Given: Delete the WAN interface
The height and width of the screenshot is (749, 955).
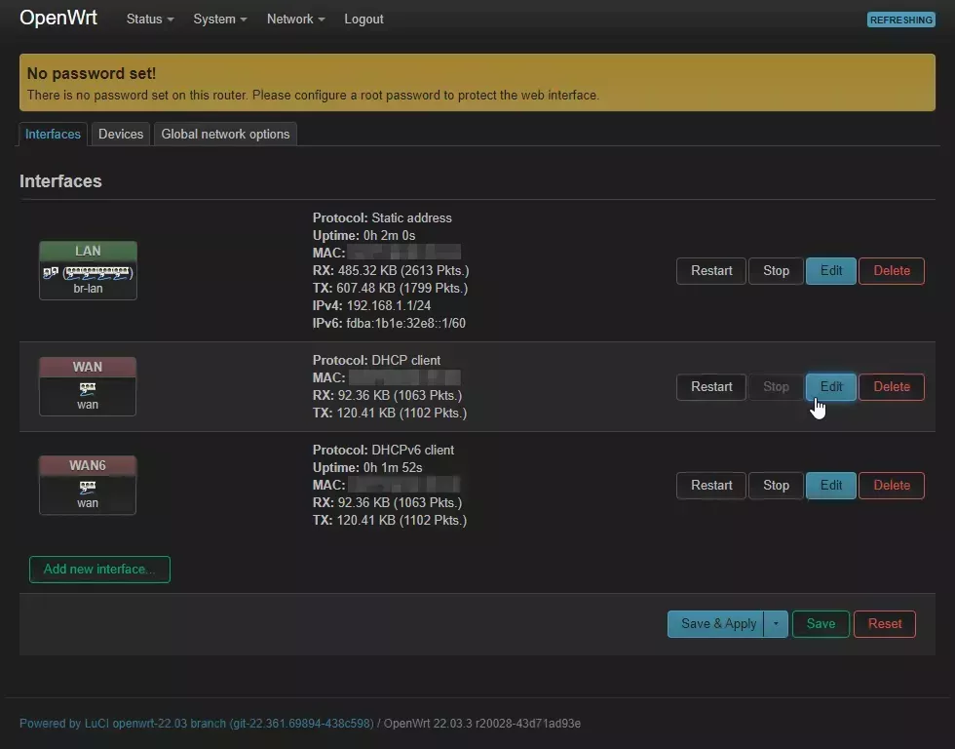Looking at the screenshot, I should point(892,387).
